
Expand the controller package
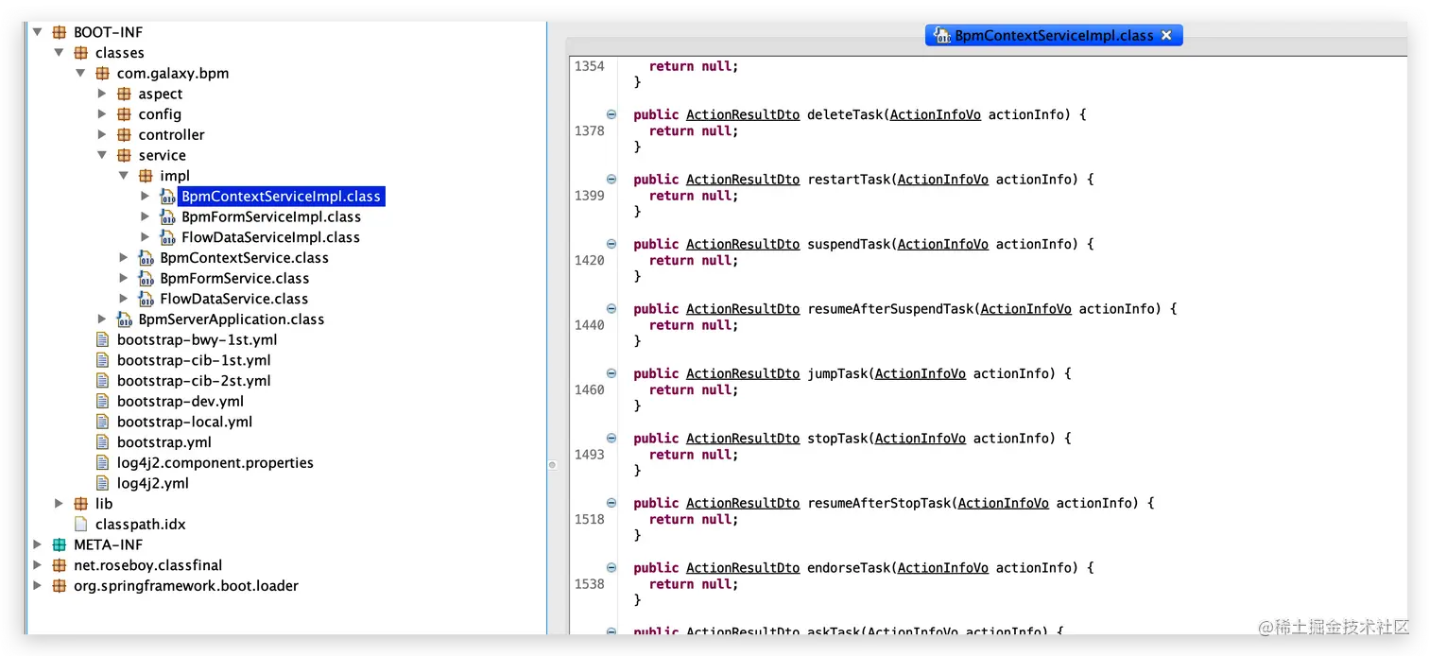click(x=103, y=135)
